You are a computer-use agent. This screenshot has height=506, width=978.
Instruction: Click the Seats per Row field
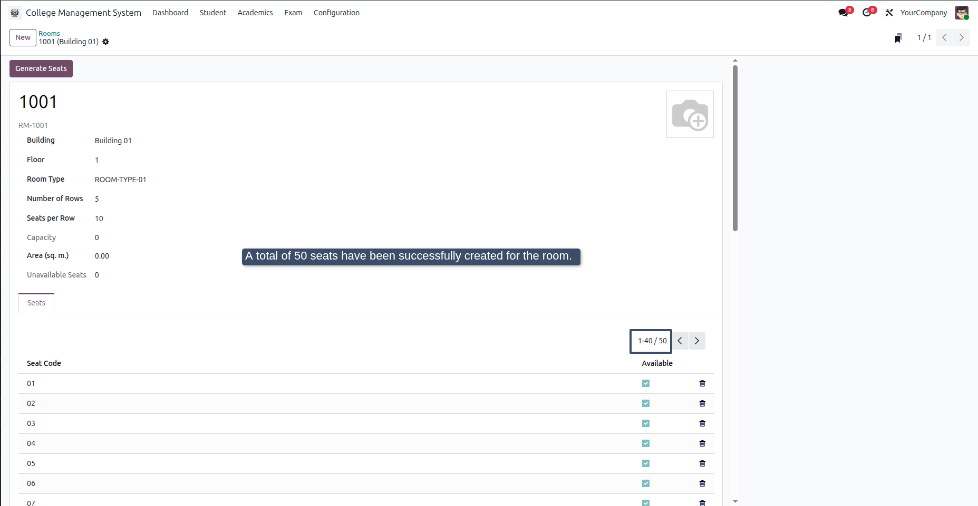pyautogui.click(x=99, y=219)
